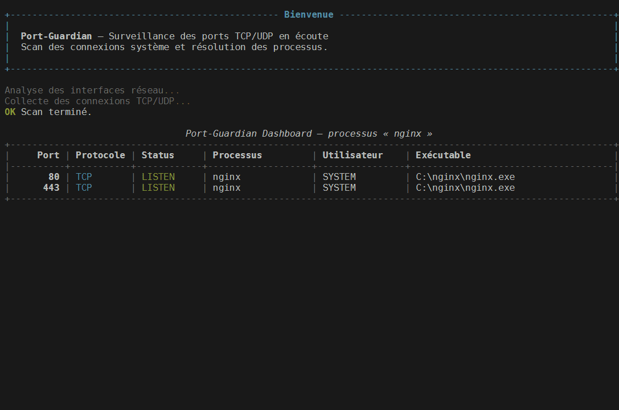Click the TCP protocol label for port 443
The image size is (619, 410).
pyautogui.click(x=84, y=187)
